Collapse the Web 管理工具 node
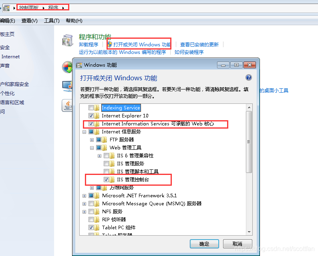Screen dimensions: 318x256 (x=92, y=148)
